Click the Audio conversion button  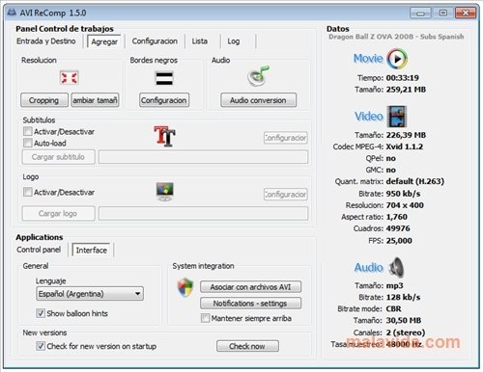(x=258, y=100)
